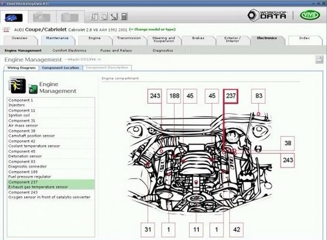Click Change model or type link
This screenshot has height=240, width=327.
[x=152, y=30]
